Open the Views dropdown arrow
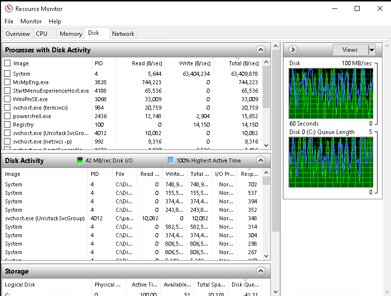 [371, 50]
